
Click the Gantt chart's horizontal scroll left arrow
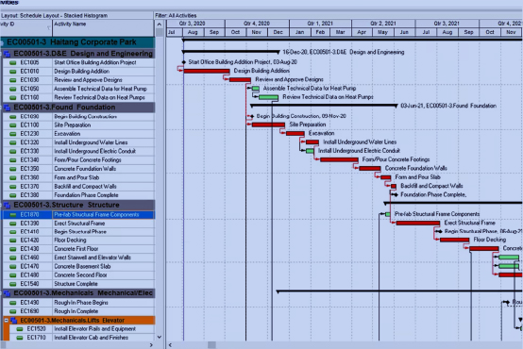point(170,345)
